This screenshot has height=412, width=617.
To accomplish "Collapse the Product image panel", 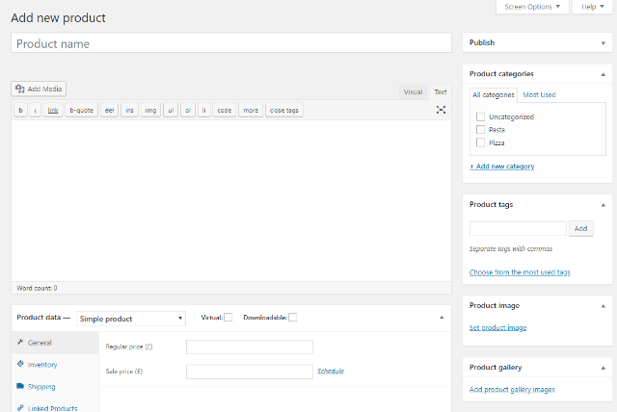I will click(x=604, y=306).
